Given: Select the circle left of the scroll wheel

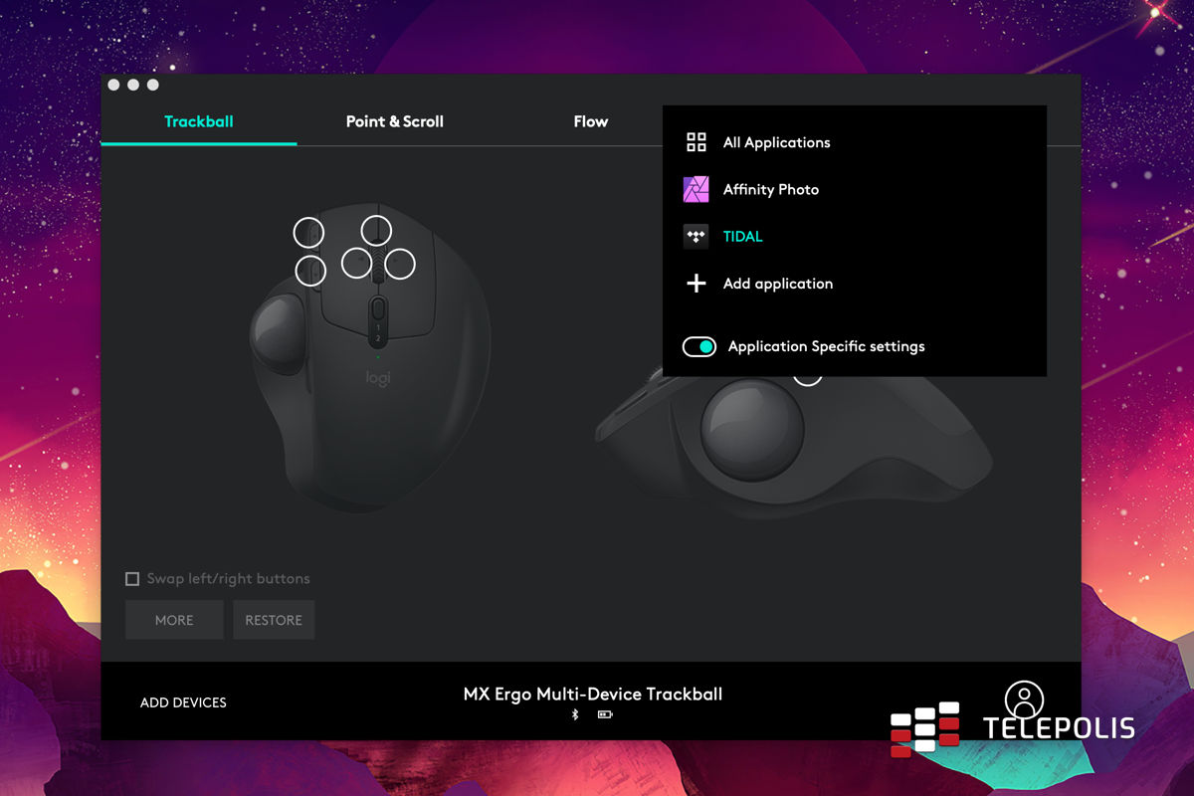Looking at the screenshot, I should (x=356, y=263).
